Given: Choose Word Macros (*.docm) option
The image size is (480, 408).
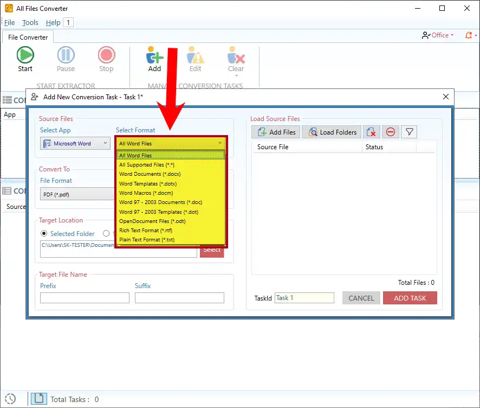Looking at the screenshot, I should (x=171, y=193).
